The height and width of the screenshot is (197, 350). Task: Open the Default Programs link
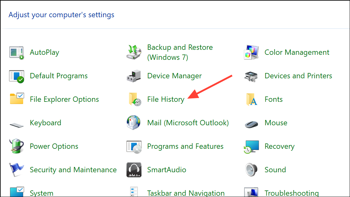(59, 76)
